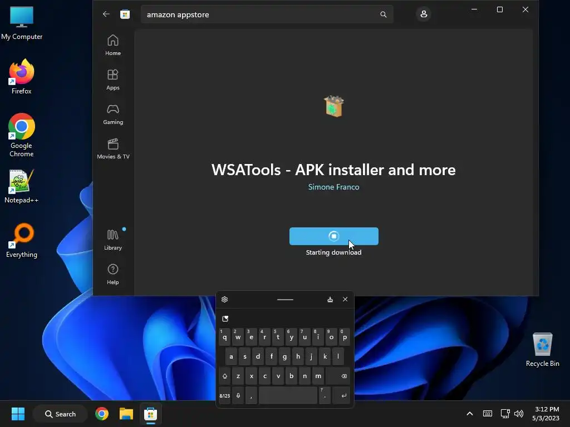Click the touch keyboard tray icon

coord(488,414)
